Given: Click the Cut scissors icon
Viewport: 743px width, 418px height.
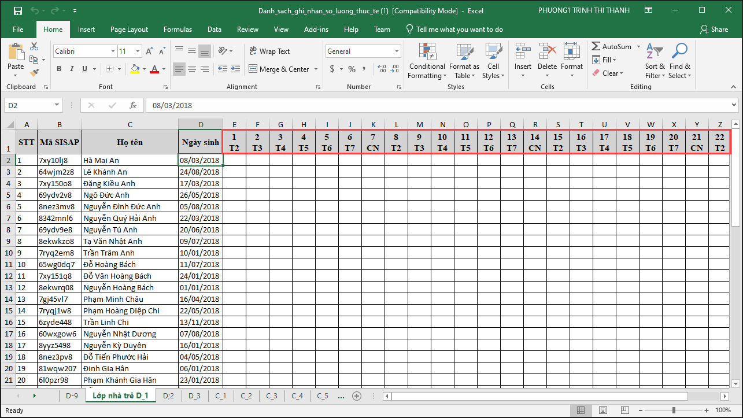Looking at the screenshot, I should [x=34, y=47].
